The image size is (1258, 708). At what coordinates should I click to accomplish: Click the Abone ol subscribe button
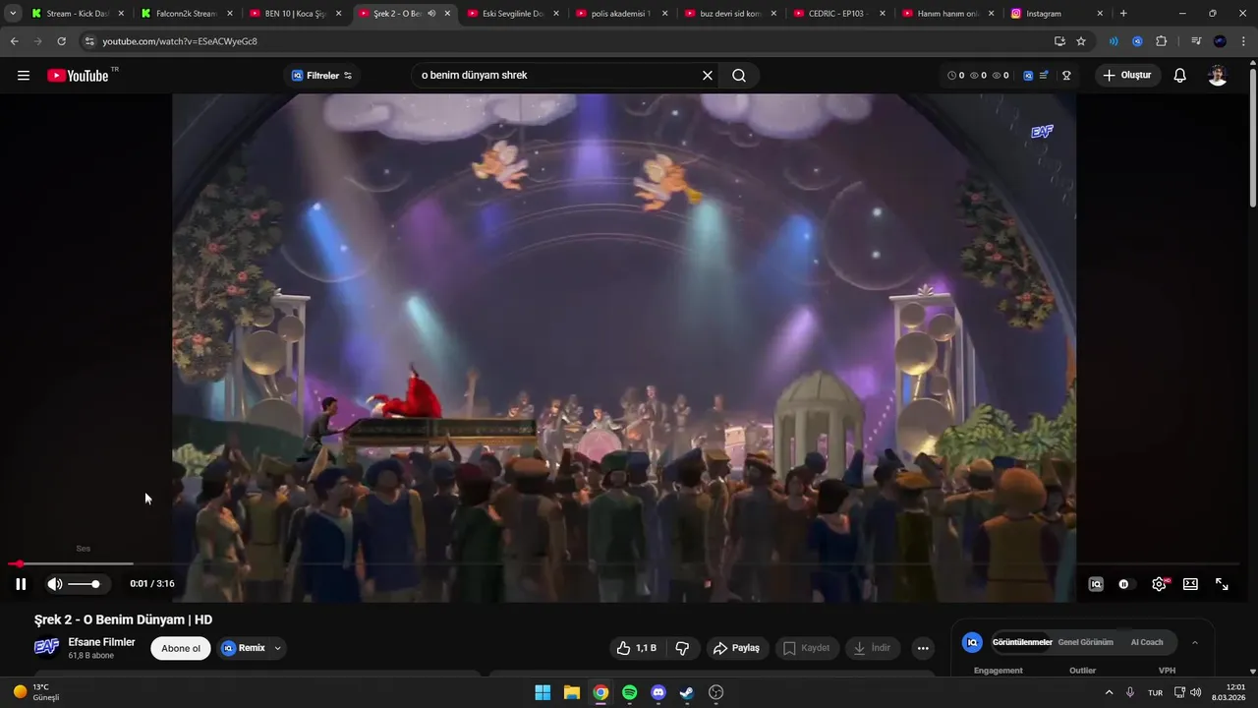point(181,648)
